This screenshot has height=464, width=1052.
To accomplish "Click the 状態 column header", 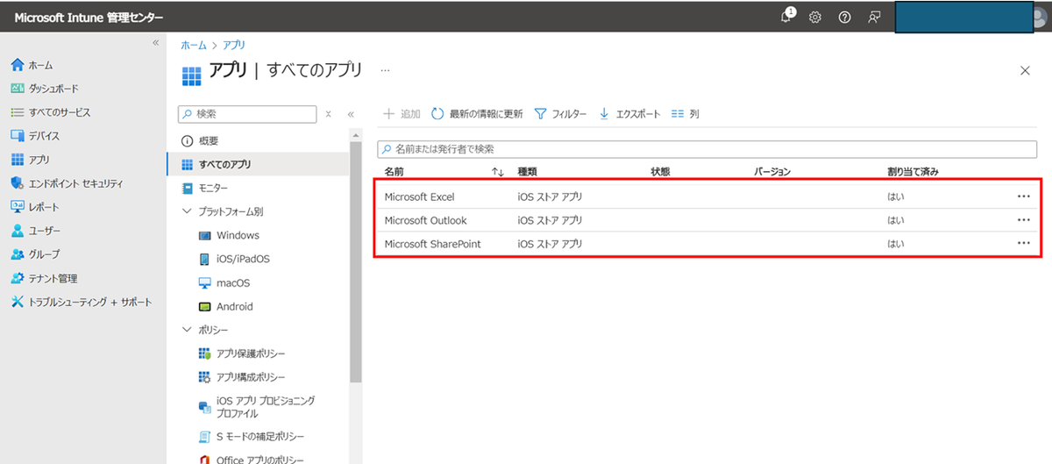I will pyautogui.click(x=660, y=172).
